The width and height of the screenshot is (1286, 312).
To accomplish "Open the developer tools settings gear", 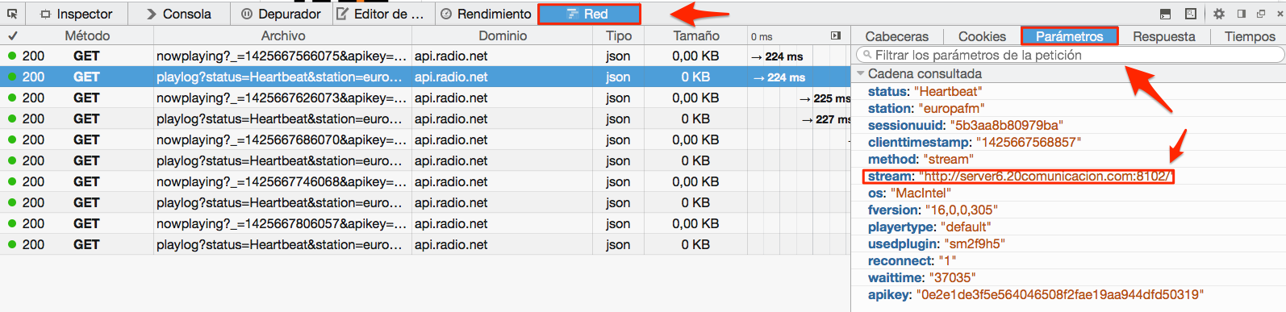I will 1219,14.
